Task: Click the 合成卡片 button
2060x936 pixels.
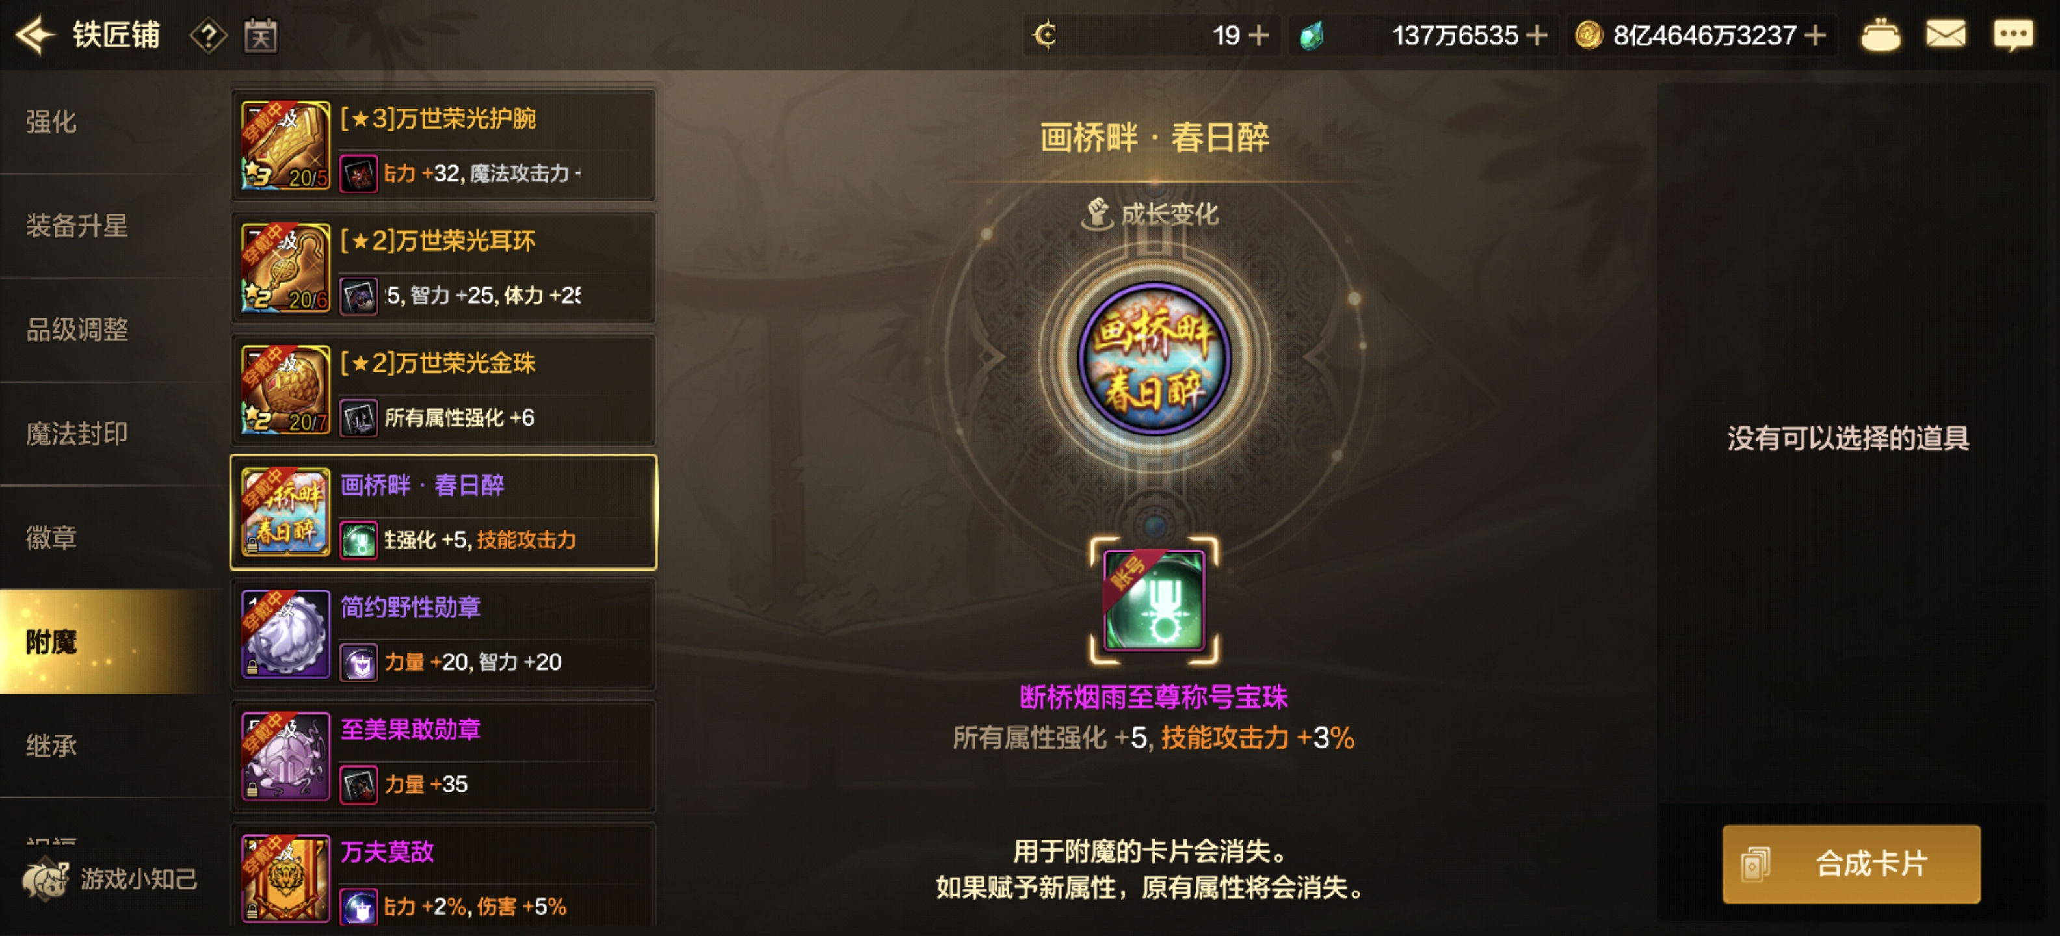Action: click(1851, 863)
